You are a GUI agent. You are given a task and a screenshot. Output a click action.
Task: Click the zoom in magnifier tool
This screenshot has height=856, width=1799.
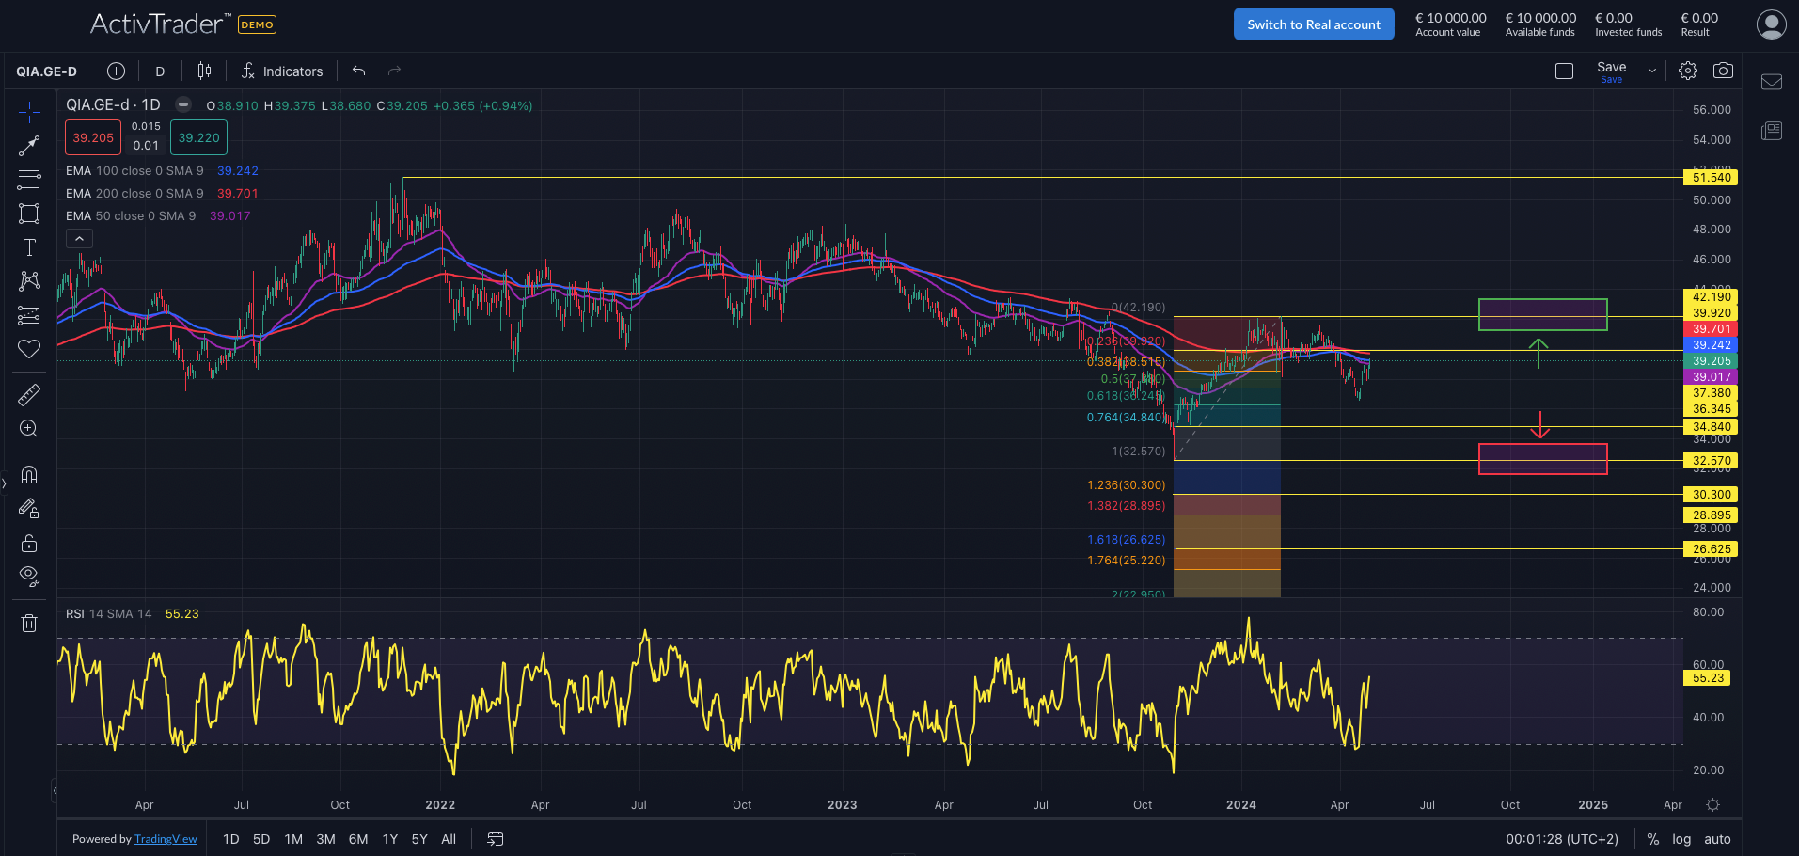[29, 429]
